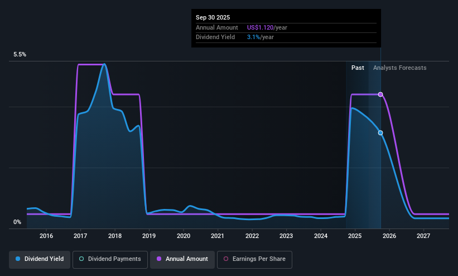Click the 0% y-axis label
Viewport: 458px width, 276px height.
17,222
